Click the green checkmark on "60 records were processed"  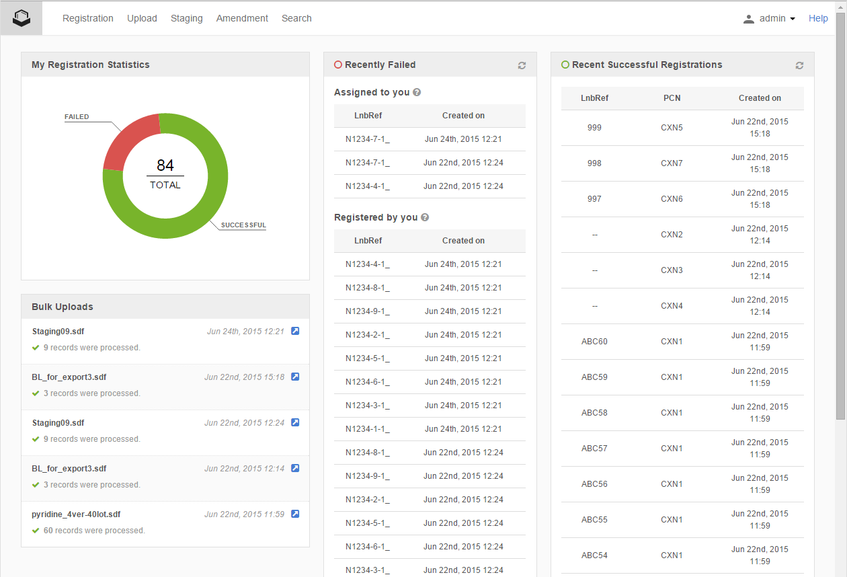pyautogui.click(x=36, y=531)
